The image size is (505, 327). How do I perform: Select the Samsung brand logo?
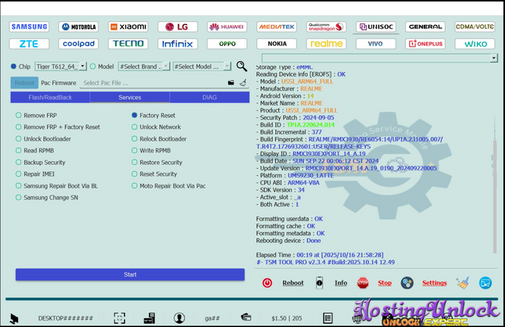point(29,27)
